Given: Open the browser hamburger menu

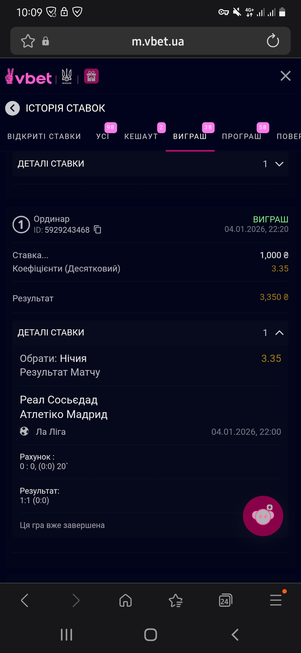Looking at the screenshot, I should (276, 600).
